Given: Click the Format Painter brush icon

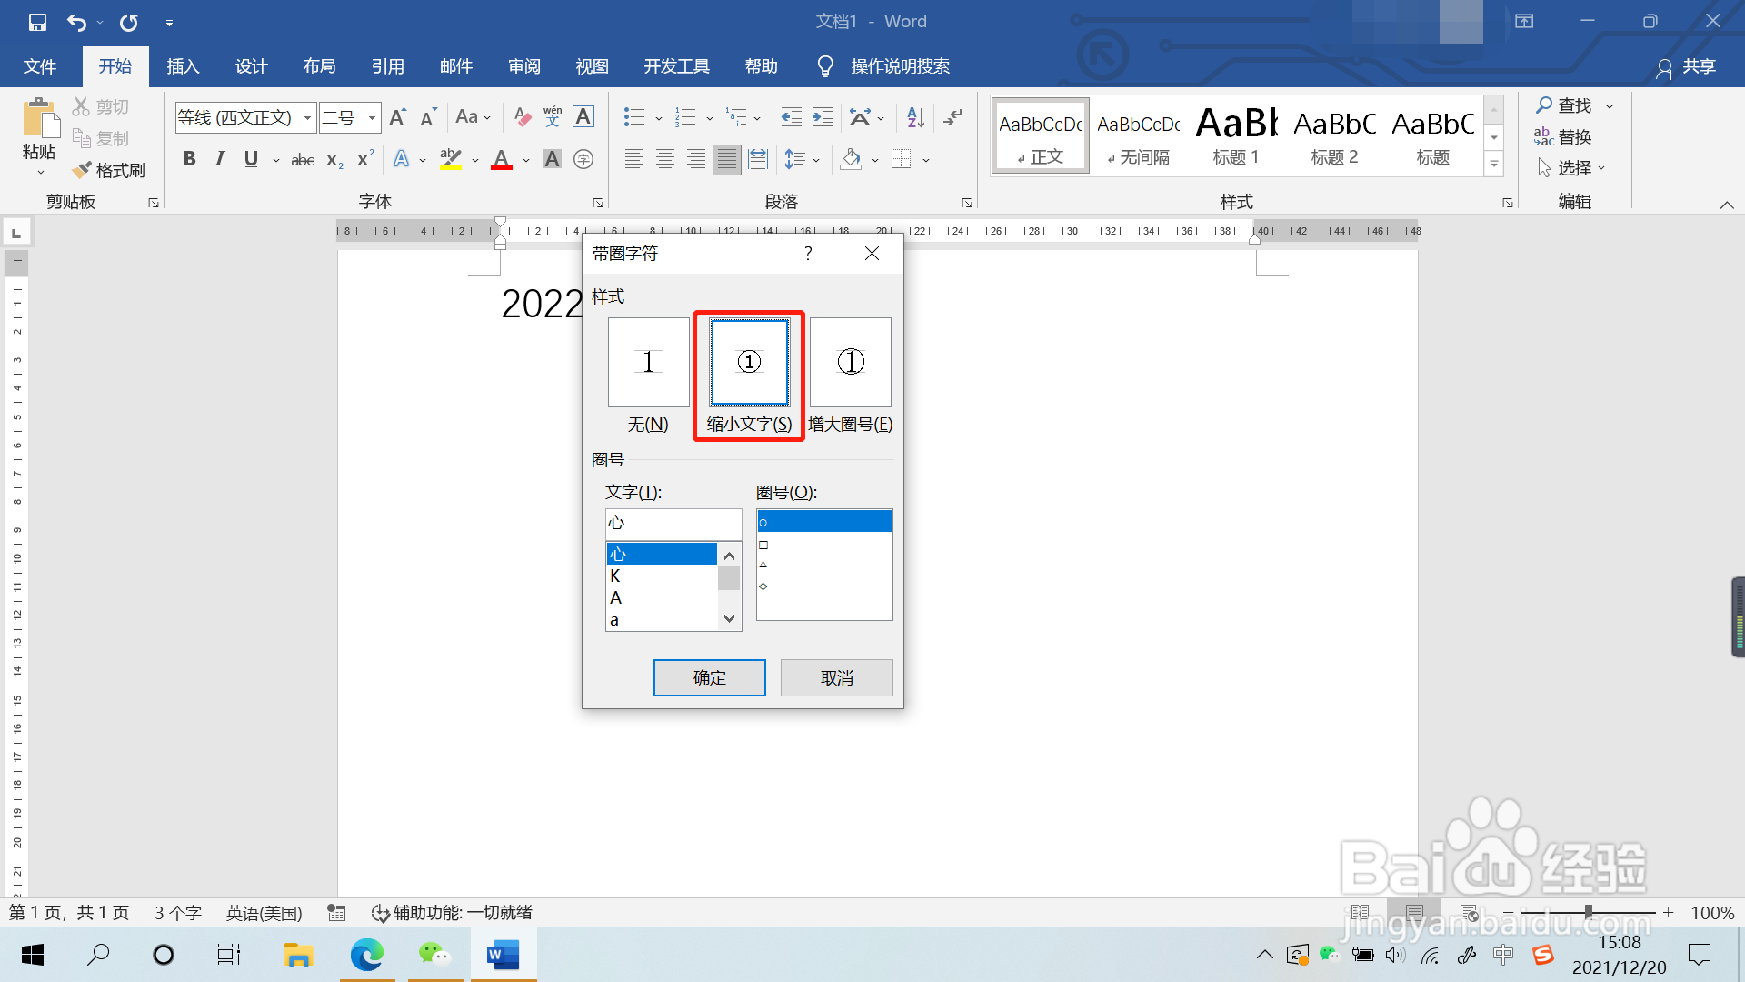Looking at the screenshot, I should [x=83, y=170].
